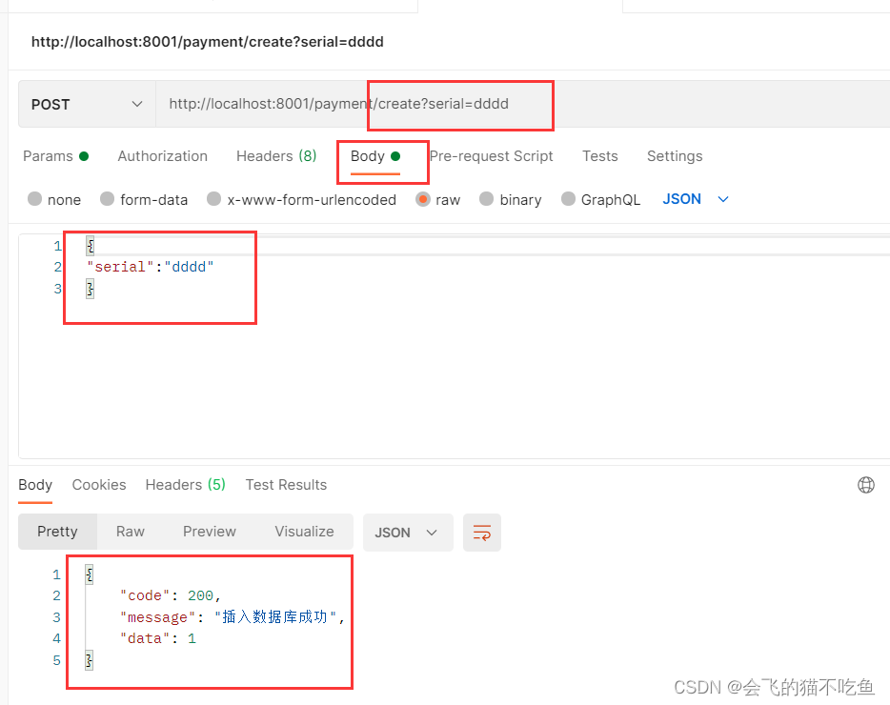Open response Headers (5) tab
The width and height of the screenshot is (890, 705).
pyautogui.click(x=186, y=485)
